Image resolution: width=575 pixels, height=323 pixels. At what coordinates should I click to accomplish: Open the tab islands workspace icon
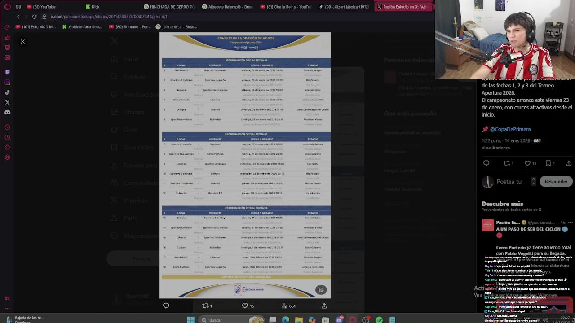18,7
